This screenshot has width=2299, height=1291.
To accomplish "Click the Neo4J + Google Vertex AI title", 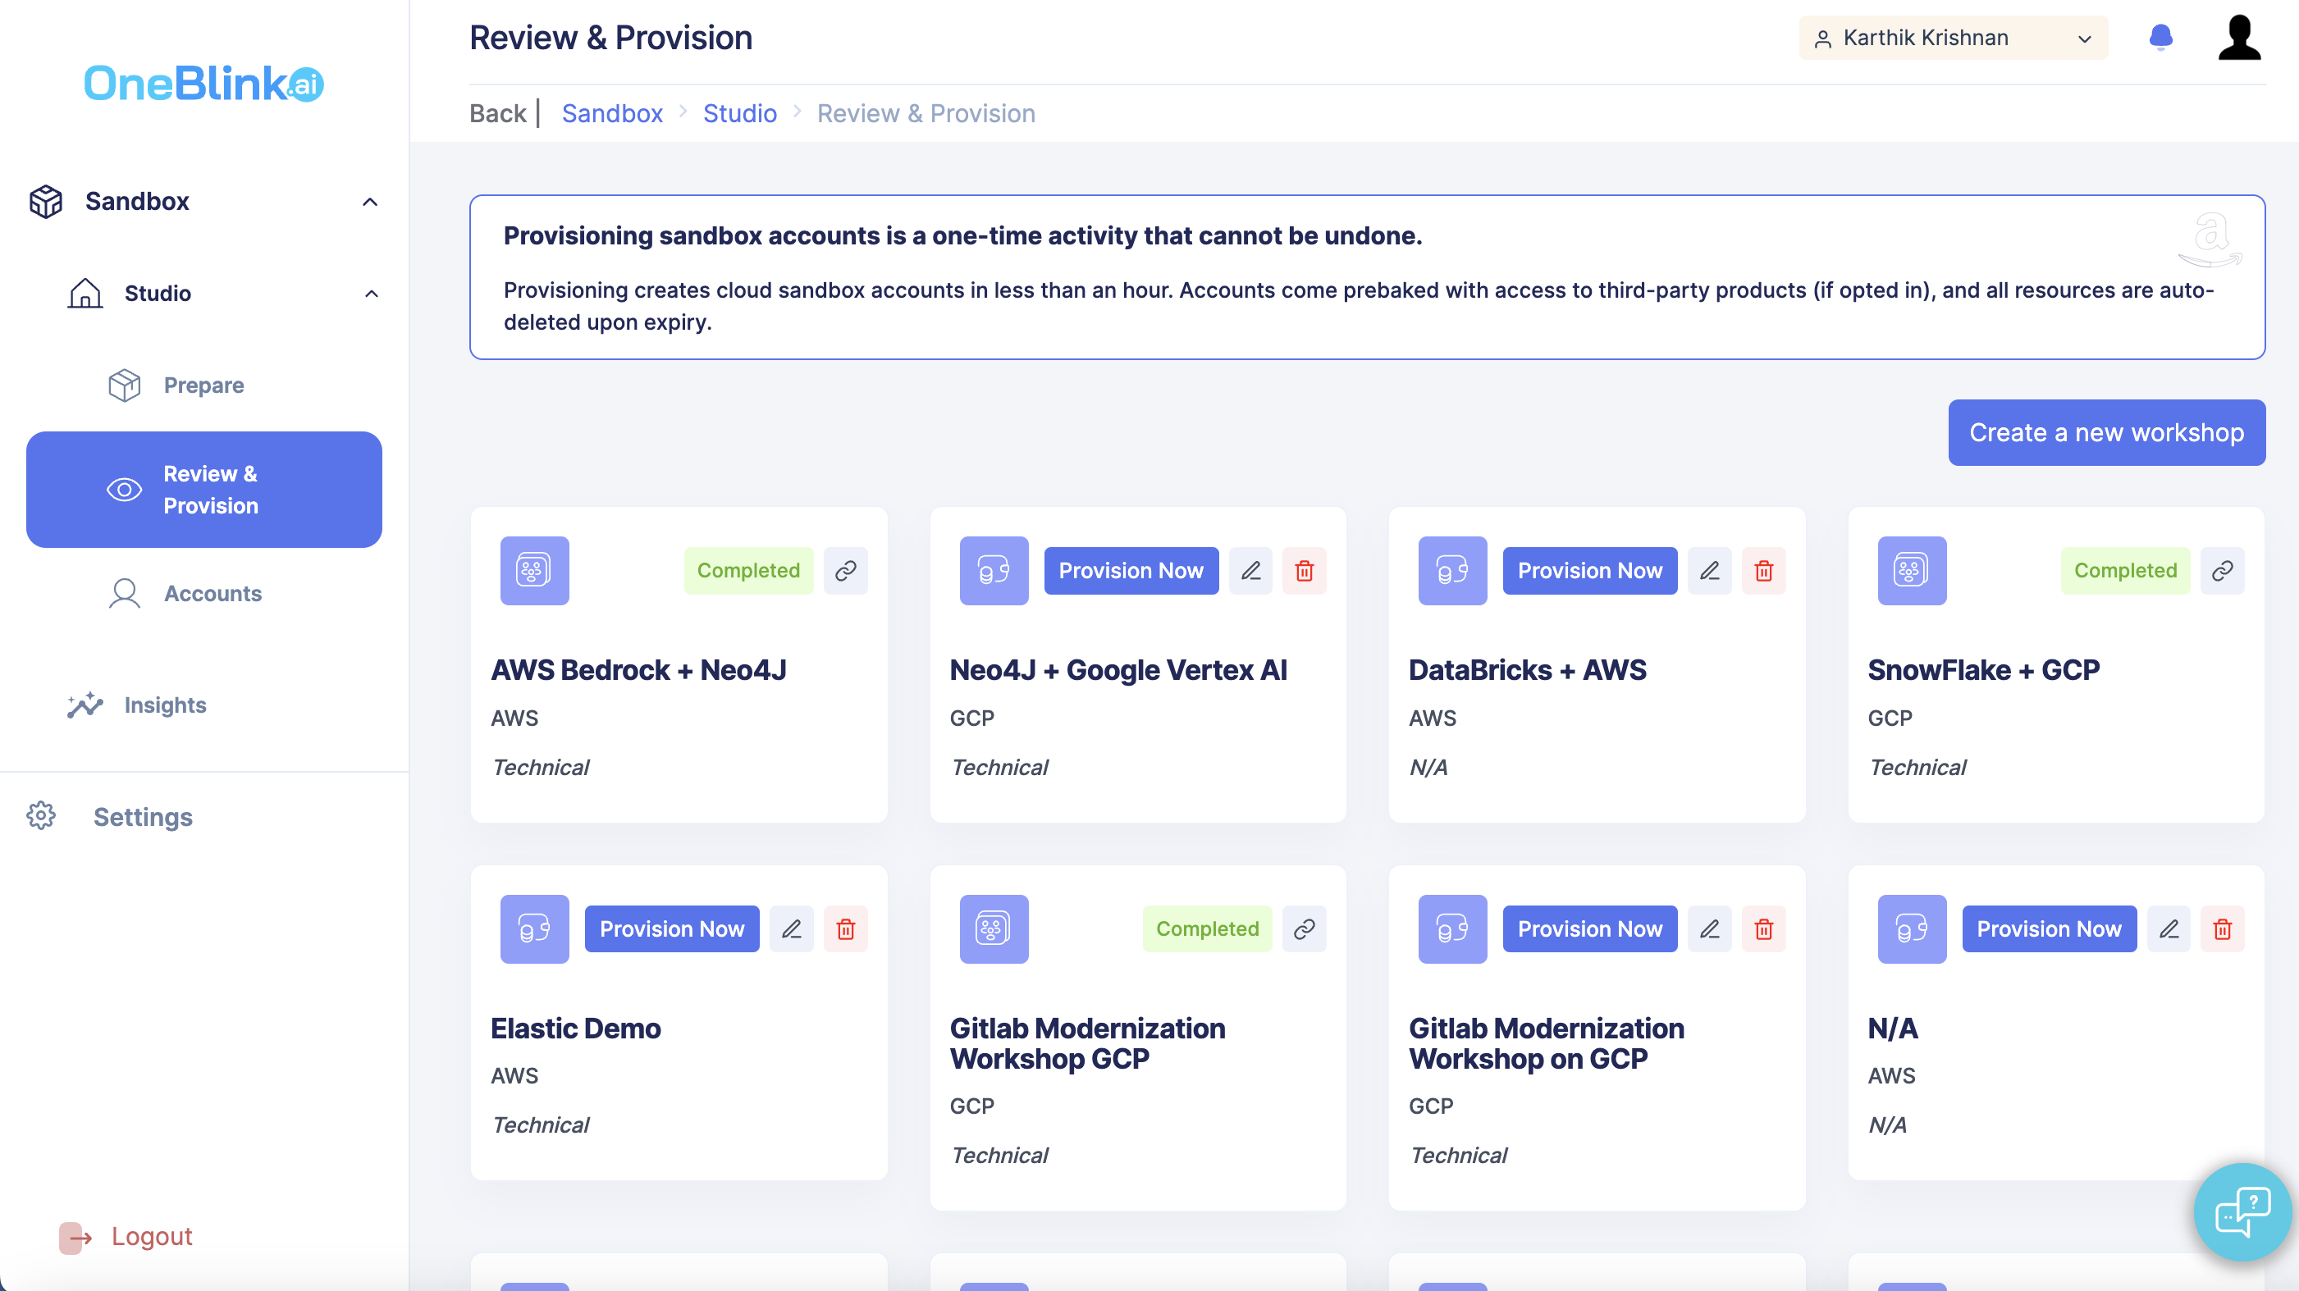I will click(x=1118, y=670).
